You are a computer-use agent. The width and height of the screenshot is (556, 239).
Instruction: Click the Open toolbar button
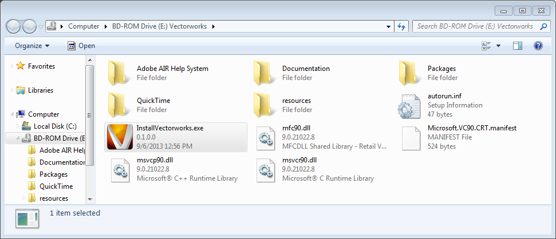click(x=81, y=46)
